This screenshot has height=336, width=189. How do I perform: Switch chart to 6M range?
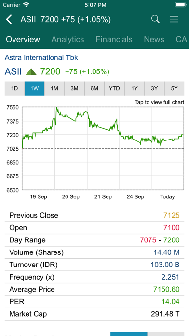(94, 88)
